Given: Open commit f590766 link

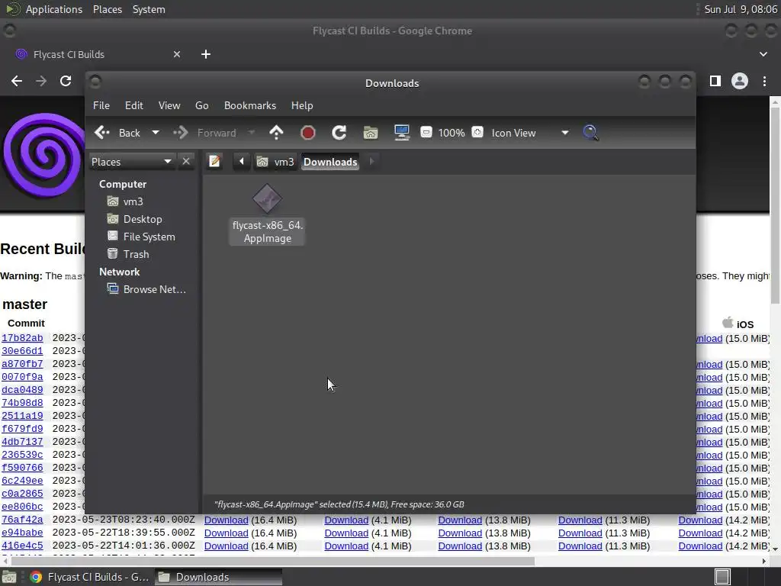Looking at the screenshot, I should 22,468.
